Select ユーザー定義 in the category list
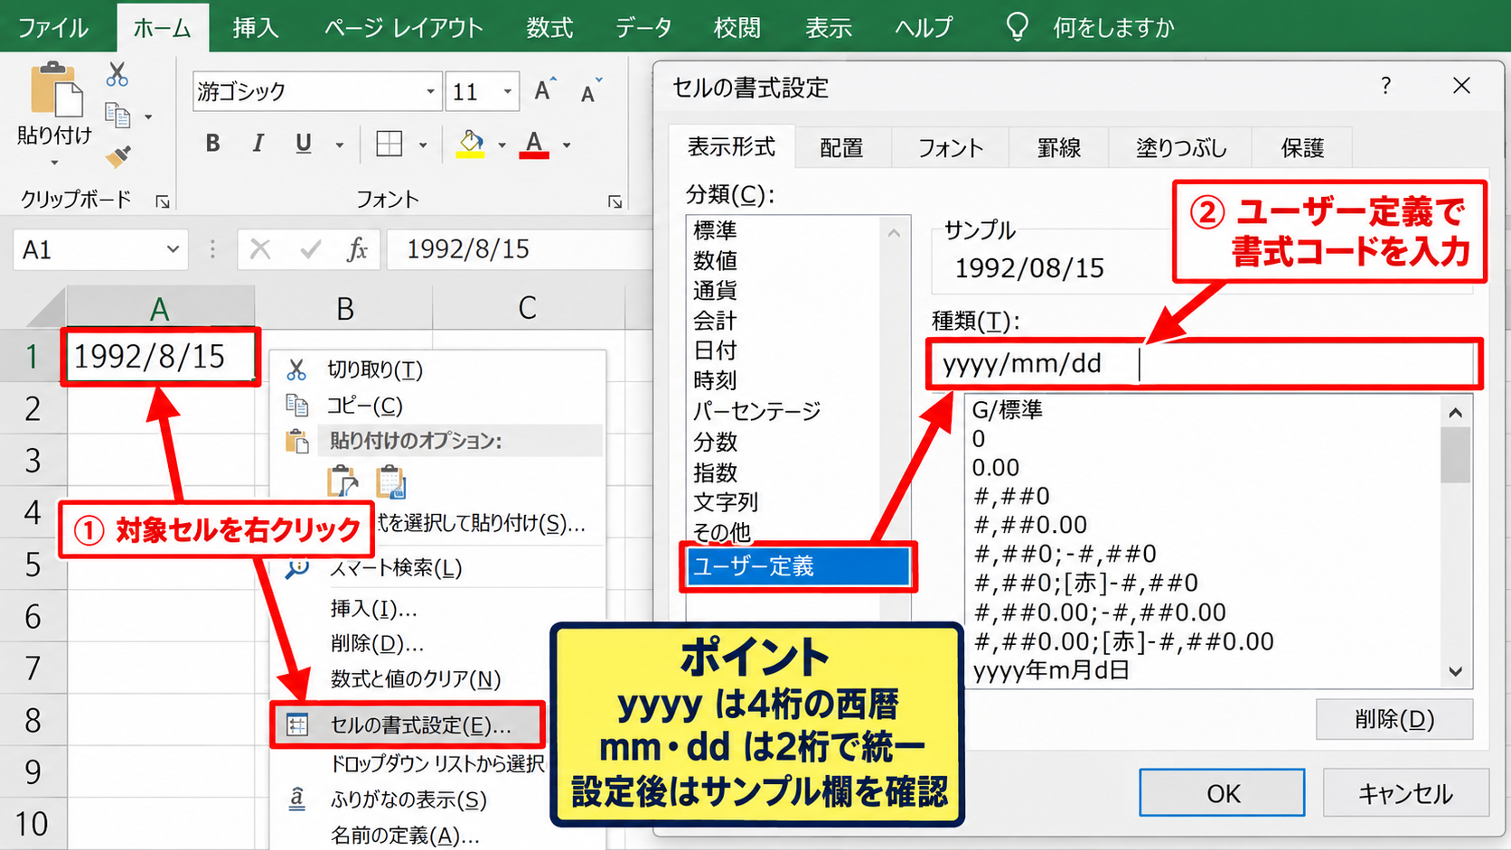Viewport: 1511px width, 850px height. pyautogui.click(x=798, y=566)
